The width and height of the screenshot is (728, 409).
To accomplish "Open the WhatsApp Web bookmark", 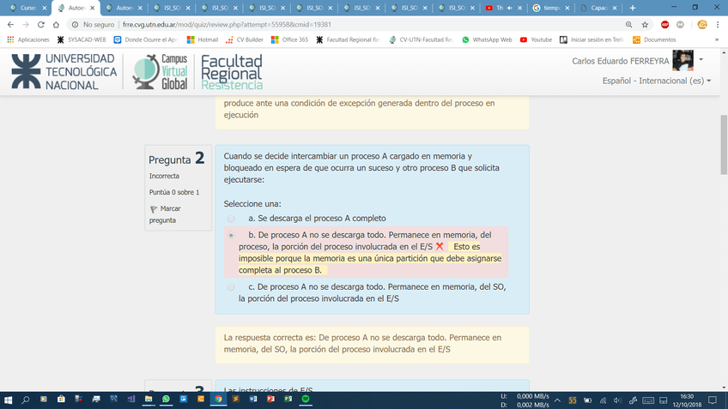I will pos(487,39).
